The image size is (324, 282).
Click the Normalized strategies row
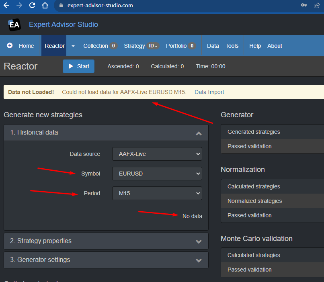(273, 201)
